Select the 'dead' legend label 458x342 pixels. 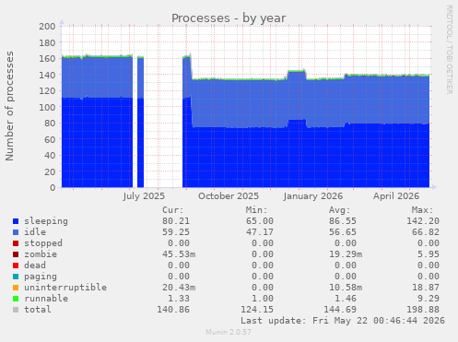pyautogui.click(x=35, y=265)
